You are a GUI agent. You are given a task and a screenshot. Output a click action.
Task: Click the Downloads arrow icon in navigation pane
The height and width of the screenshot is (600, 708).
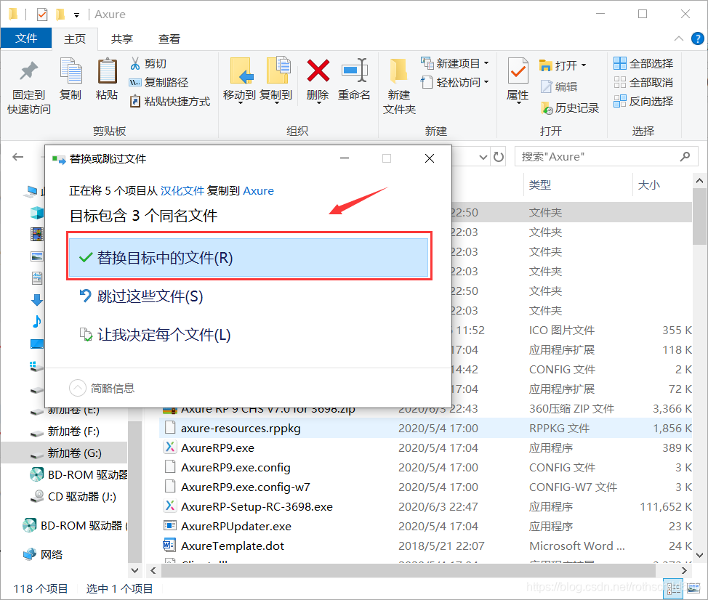click(x=37, y=299)
